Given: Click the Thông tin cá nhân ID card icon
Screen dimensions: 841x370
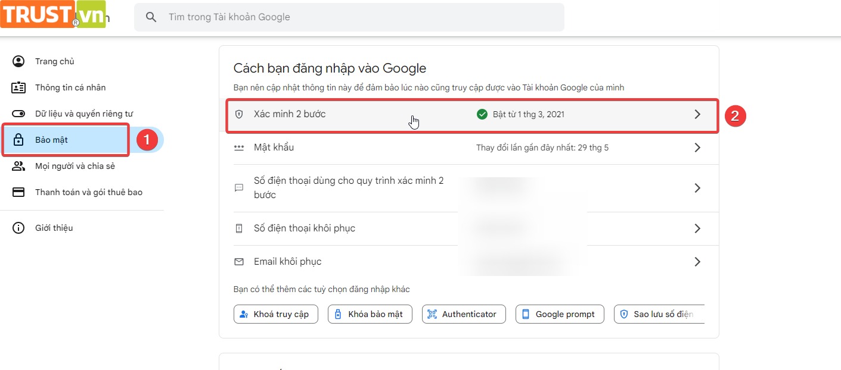Looking at the screenshot, I should pyautogui.click(x=18, y=87).
